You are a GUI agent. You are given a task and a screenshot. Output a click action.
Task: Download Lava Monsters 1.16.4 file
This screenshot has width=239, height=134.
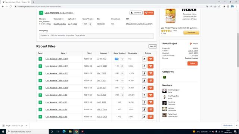click(x=144, y=95)
